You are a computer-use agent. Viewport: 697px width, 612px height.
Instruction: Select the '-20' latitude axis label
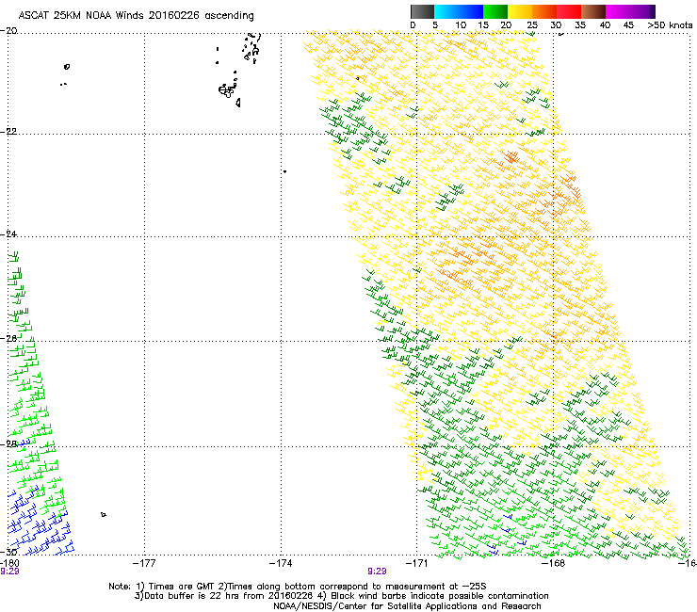pos(8,31)
